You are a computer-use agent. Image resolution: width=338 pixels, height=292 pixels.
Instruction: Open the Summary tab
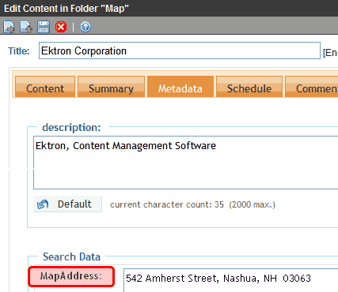(x=111, y=87)
